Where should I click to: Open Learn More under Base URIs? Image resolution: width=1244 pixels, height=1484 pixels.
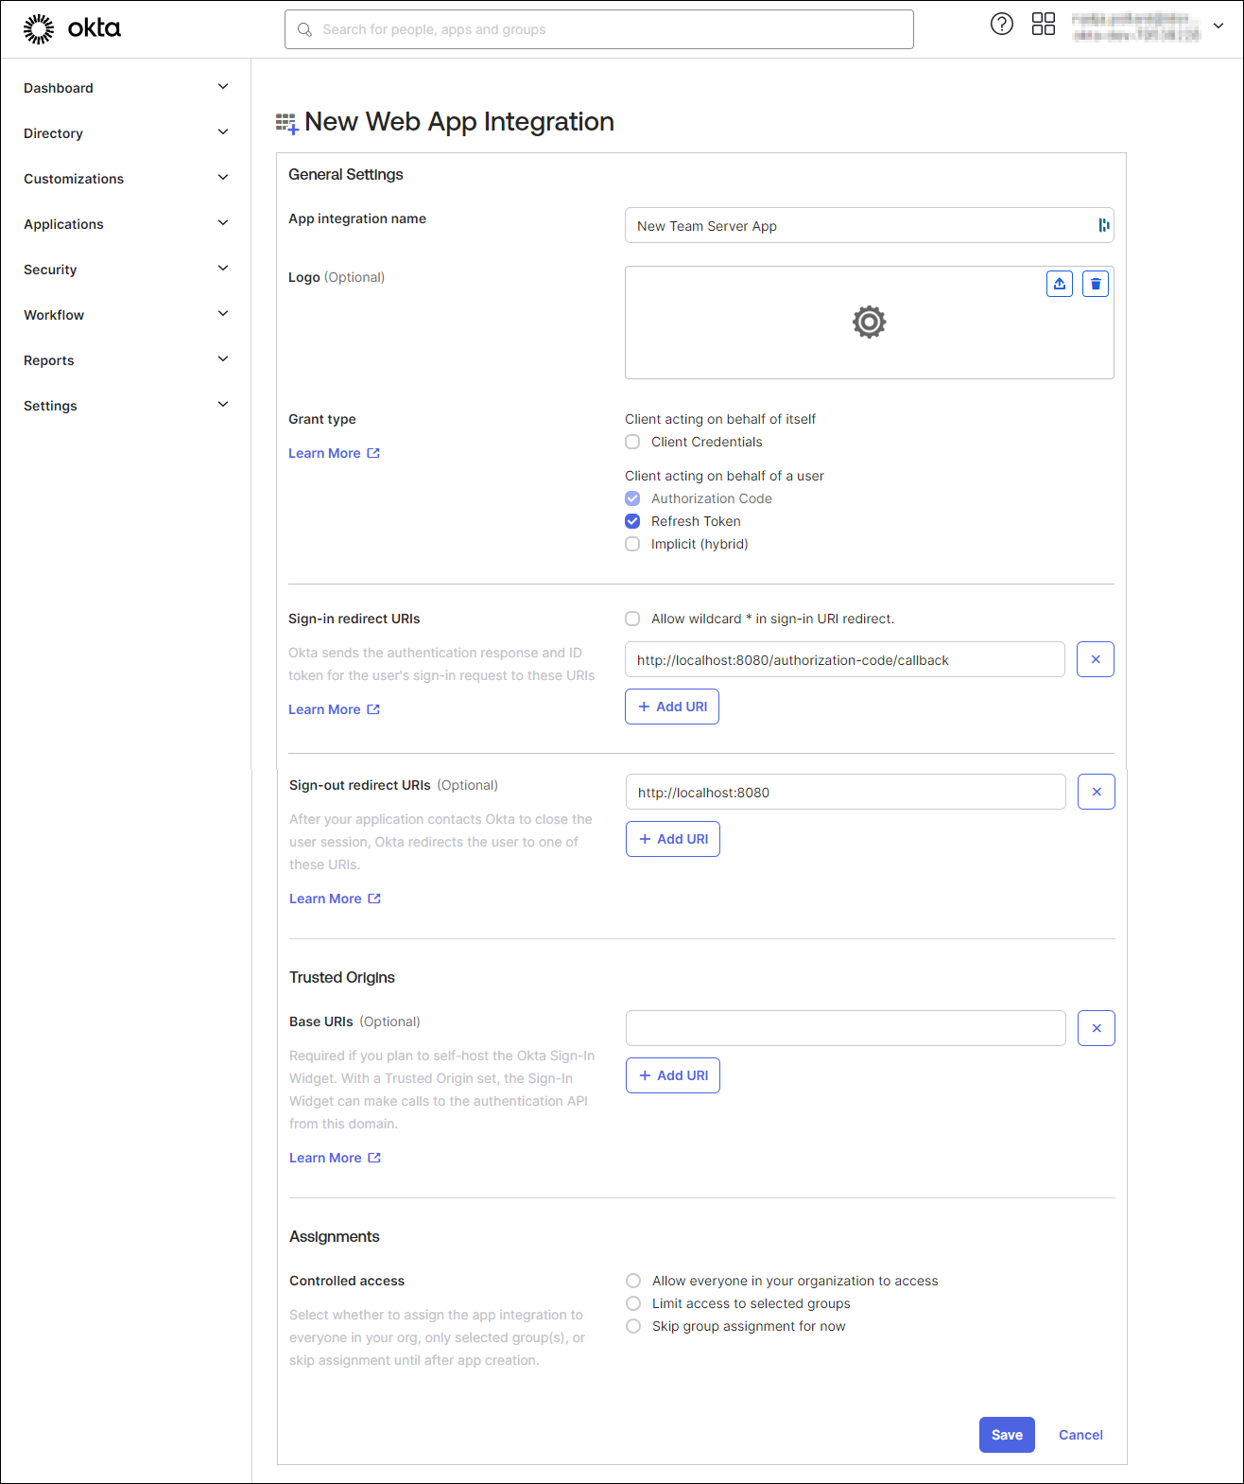[325, 1158]
